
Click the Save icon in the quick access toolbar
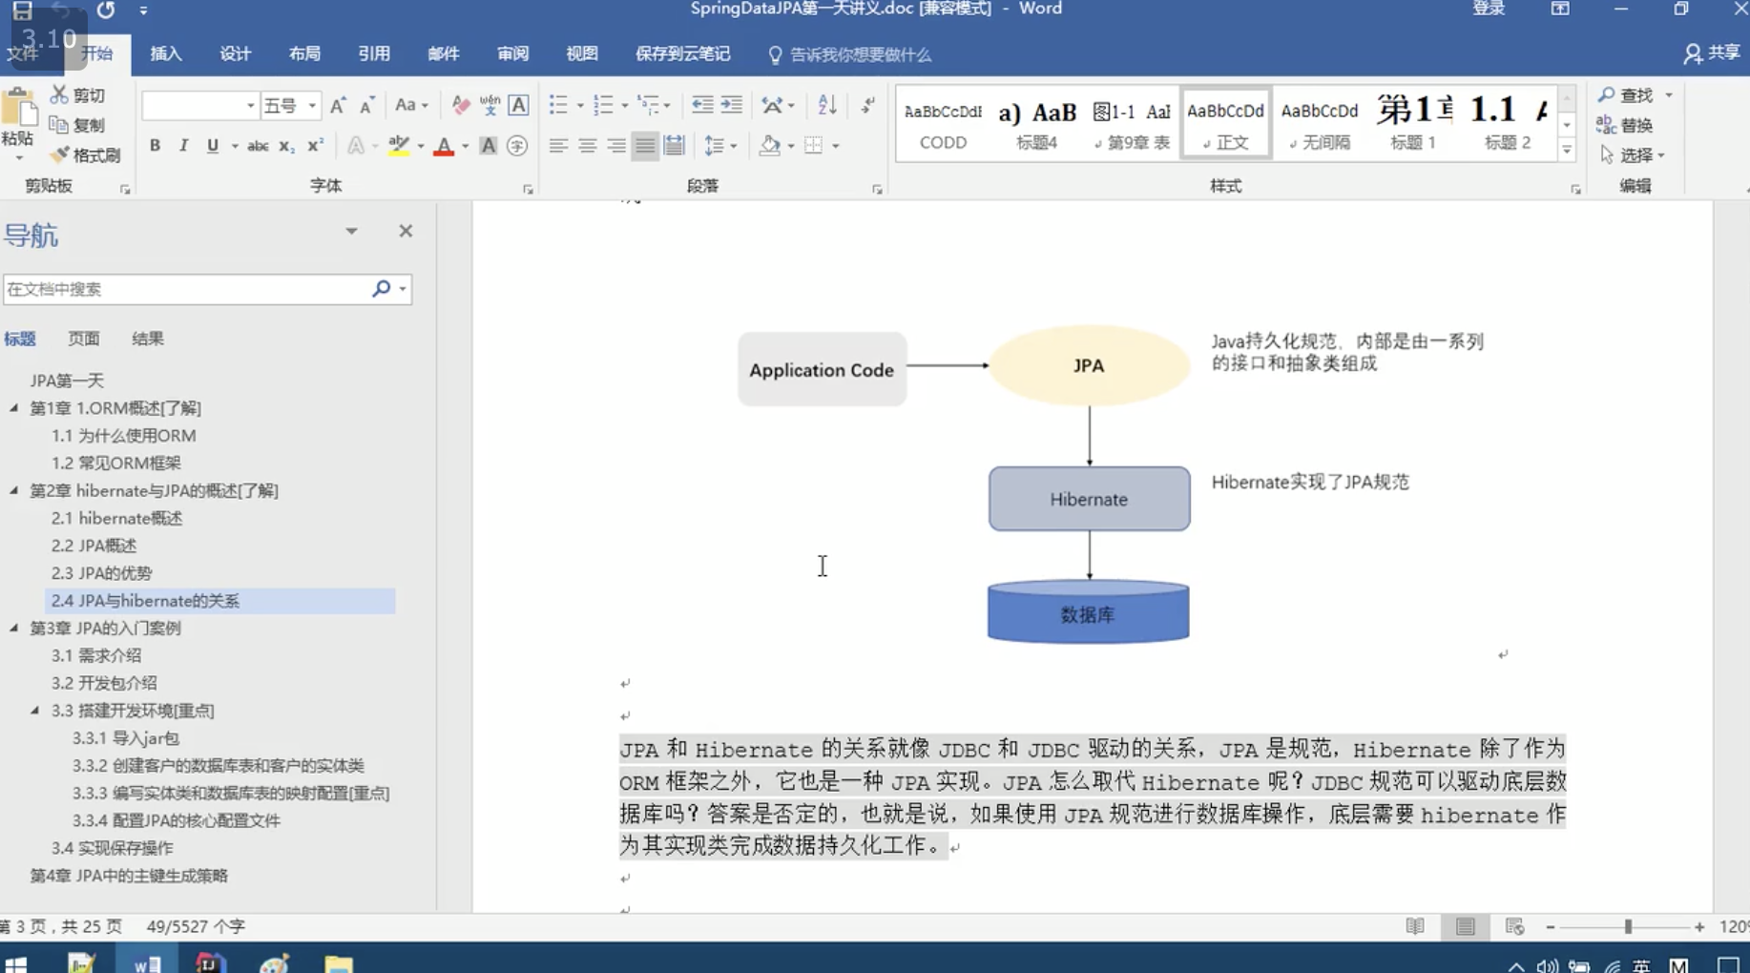[x=22, y=10]
